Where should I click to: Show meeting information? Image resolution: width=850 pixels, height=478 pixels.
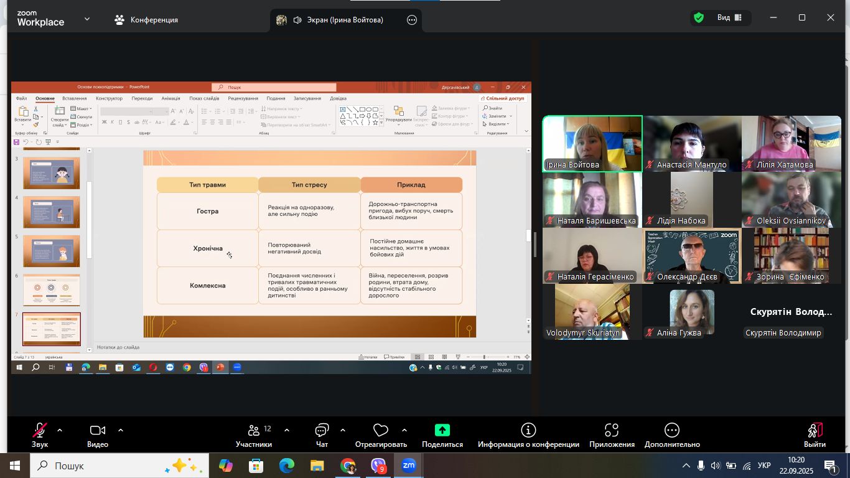[528, 435]
